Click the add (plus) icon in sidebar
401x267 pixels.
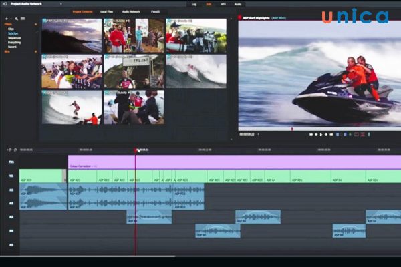(7, 19)
